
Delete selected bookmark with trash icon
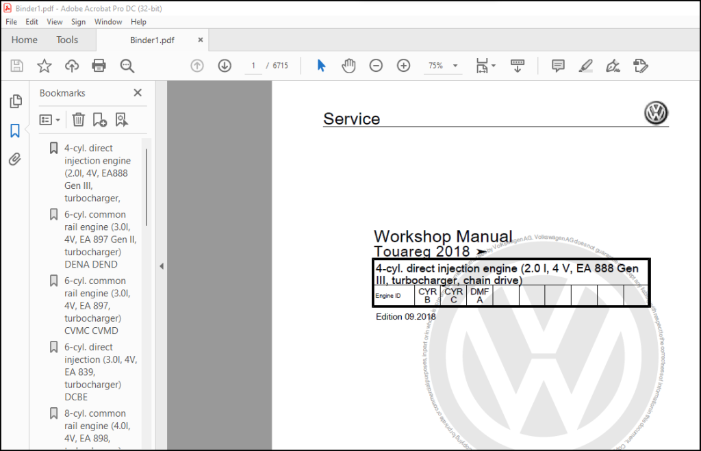coord(78,120)
